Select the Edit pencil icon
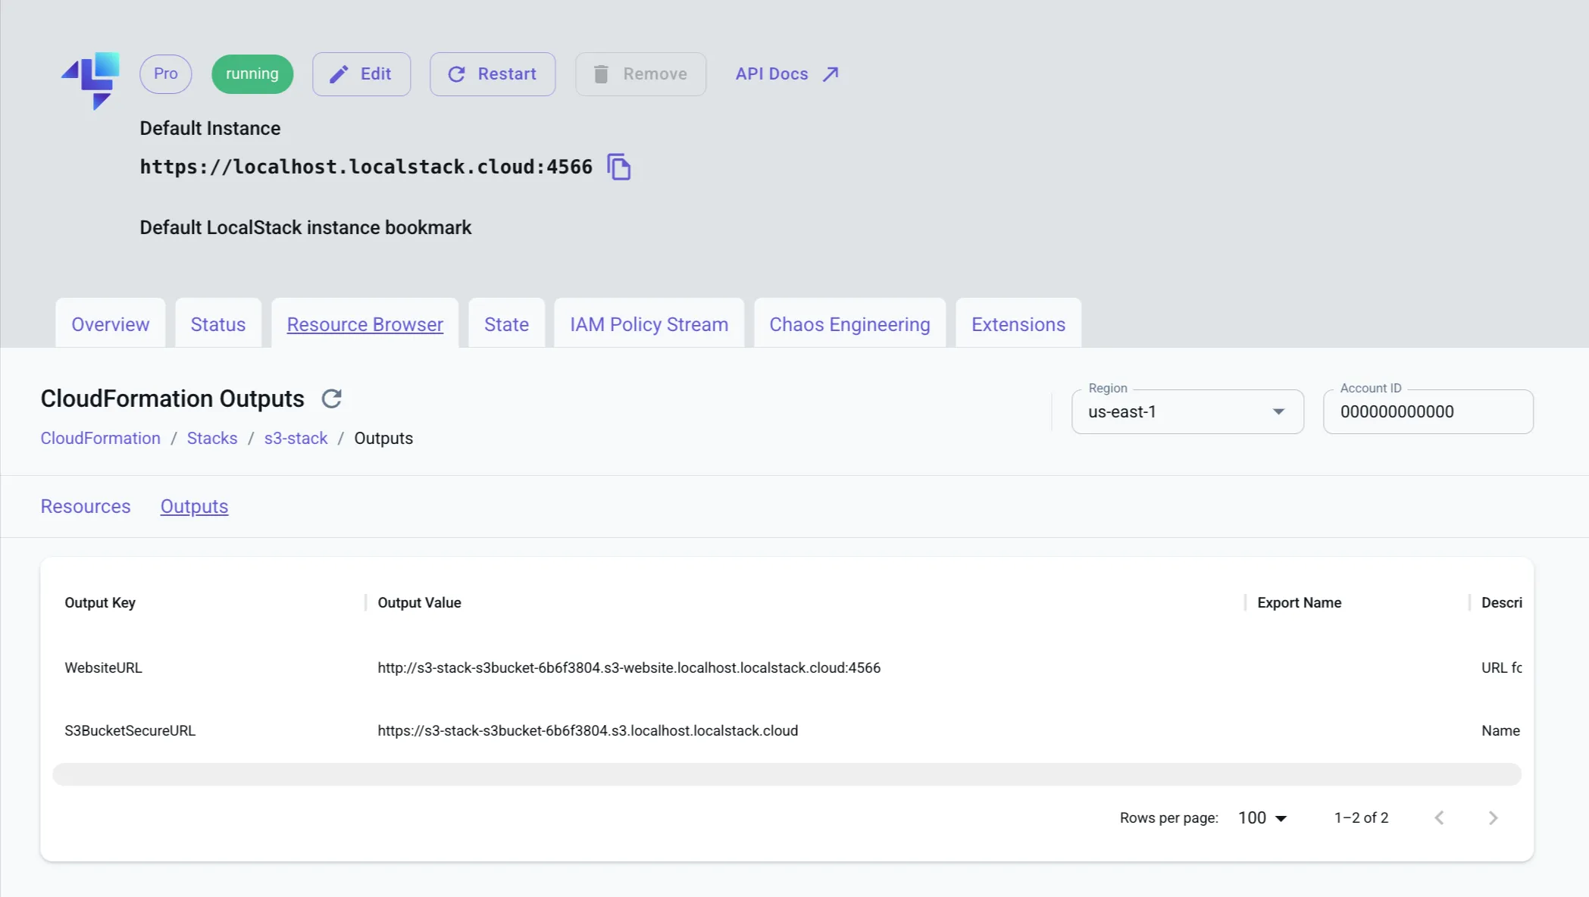Image resolution: width=1589 pixels, height=897 pixels. pyautogui.click(x=339, y=73)
